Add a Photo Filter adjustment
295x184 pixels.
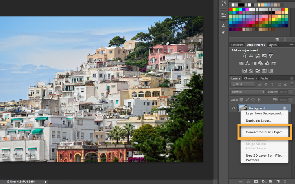click(260, 63)
